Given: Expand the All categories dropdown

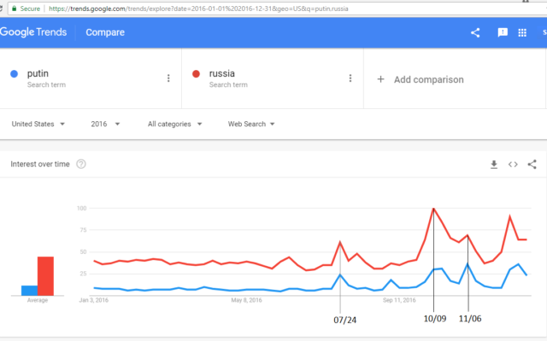Looking at the screenshot, I should point(174,124).
